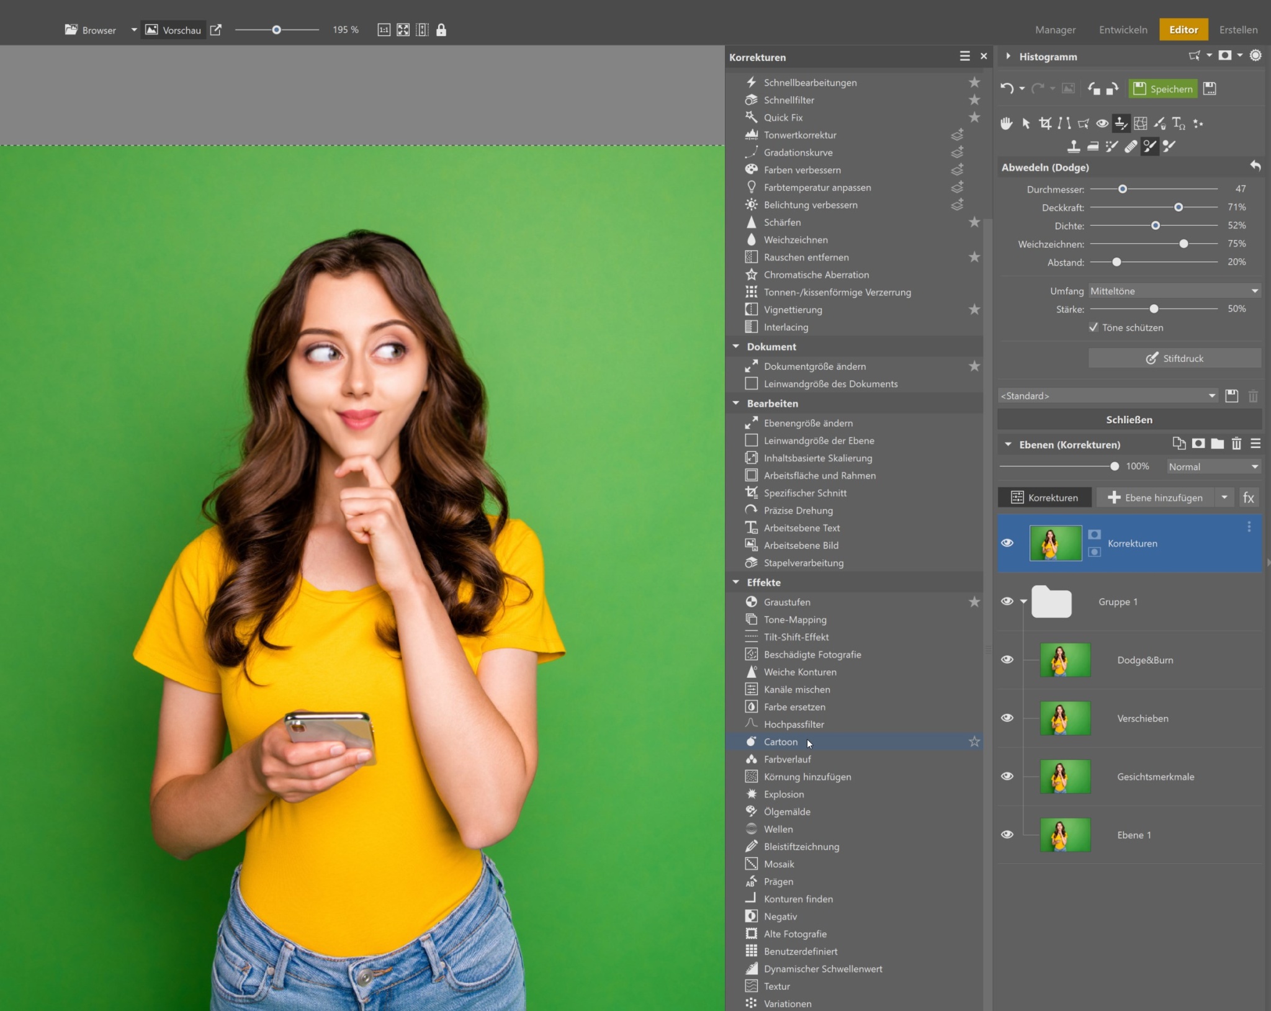
Task: Duplicate layer icon in Ebenen panel
Action: [1179, 444]
